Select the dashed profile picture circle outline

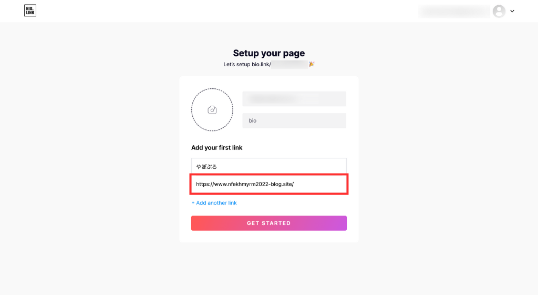pyautogui.click(x=212, y=110)
